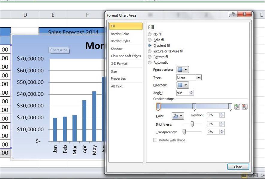
Task: Add a gradient stop button
Action: pyautogui.click(x=237, y=107)
